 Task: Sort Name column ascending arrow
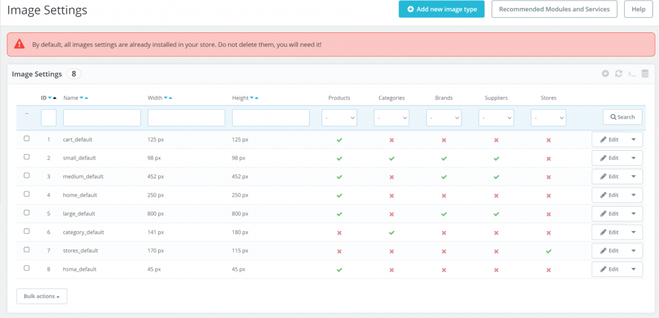pyautogui.click(x=86, y=98)
